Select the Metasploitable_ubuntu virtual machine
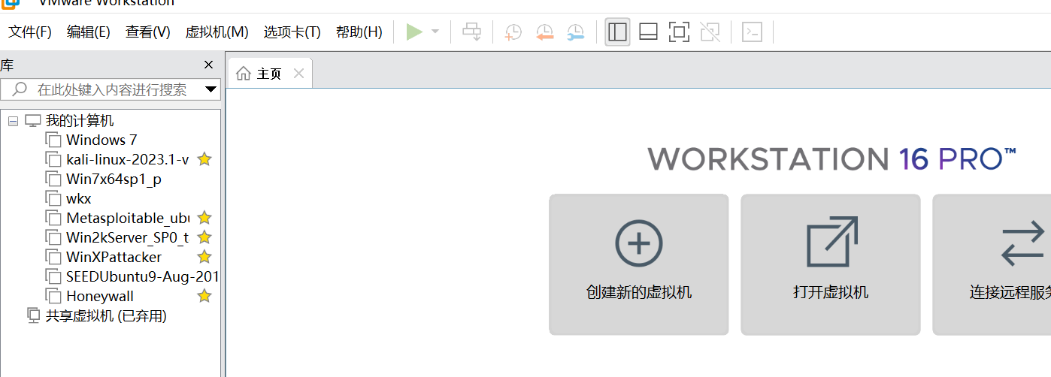This screenshot has width=1051, height=377. (x=128, y=218)
